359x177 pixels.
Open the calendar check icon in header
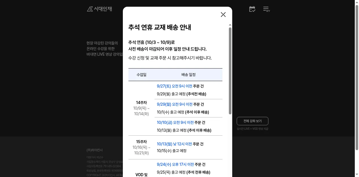(x=252, y=9)
